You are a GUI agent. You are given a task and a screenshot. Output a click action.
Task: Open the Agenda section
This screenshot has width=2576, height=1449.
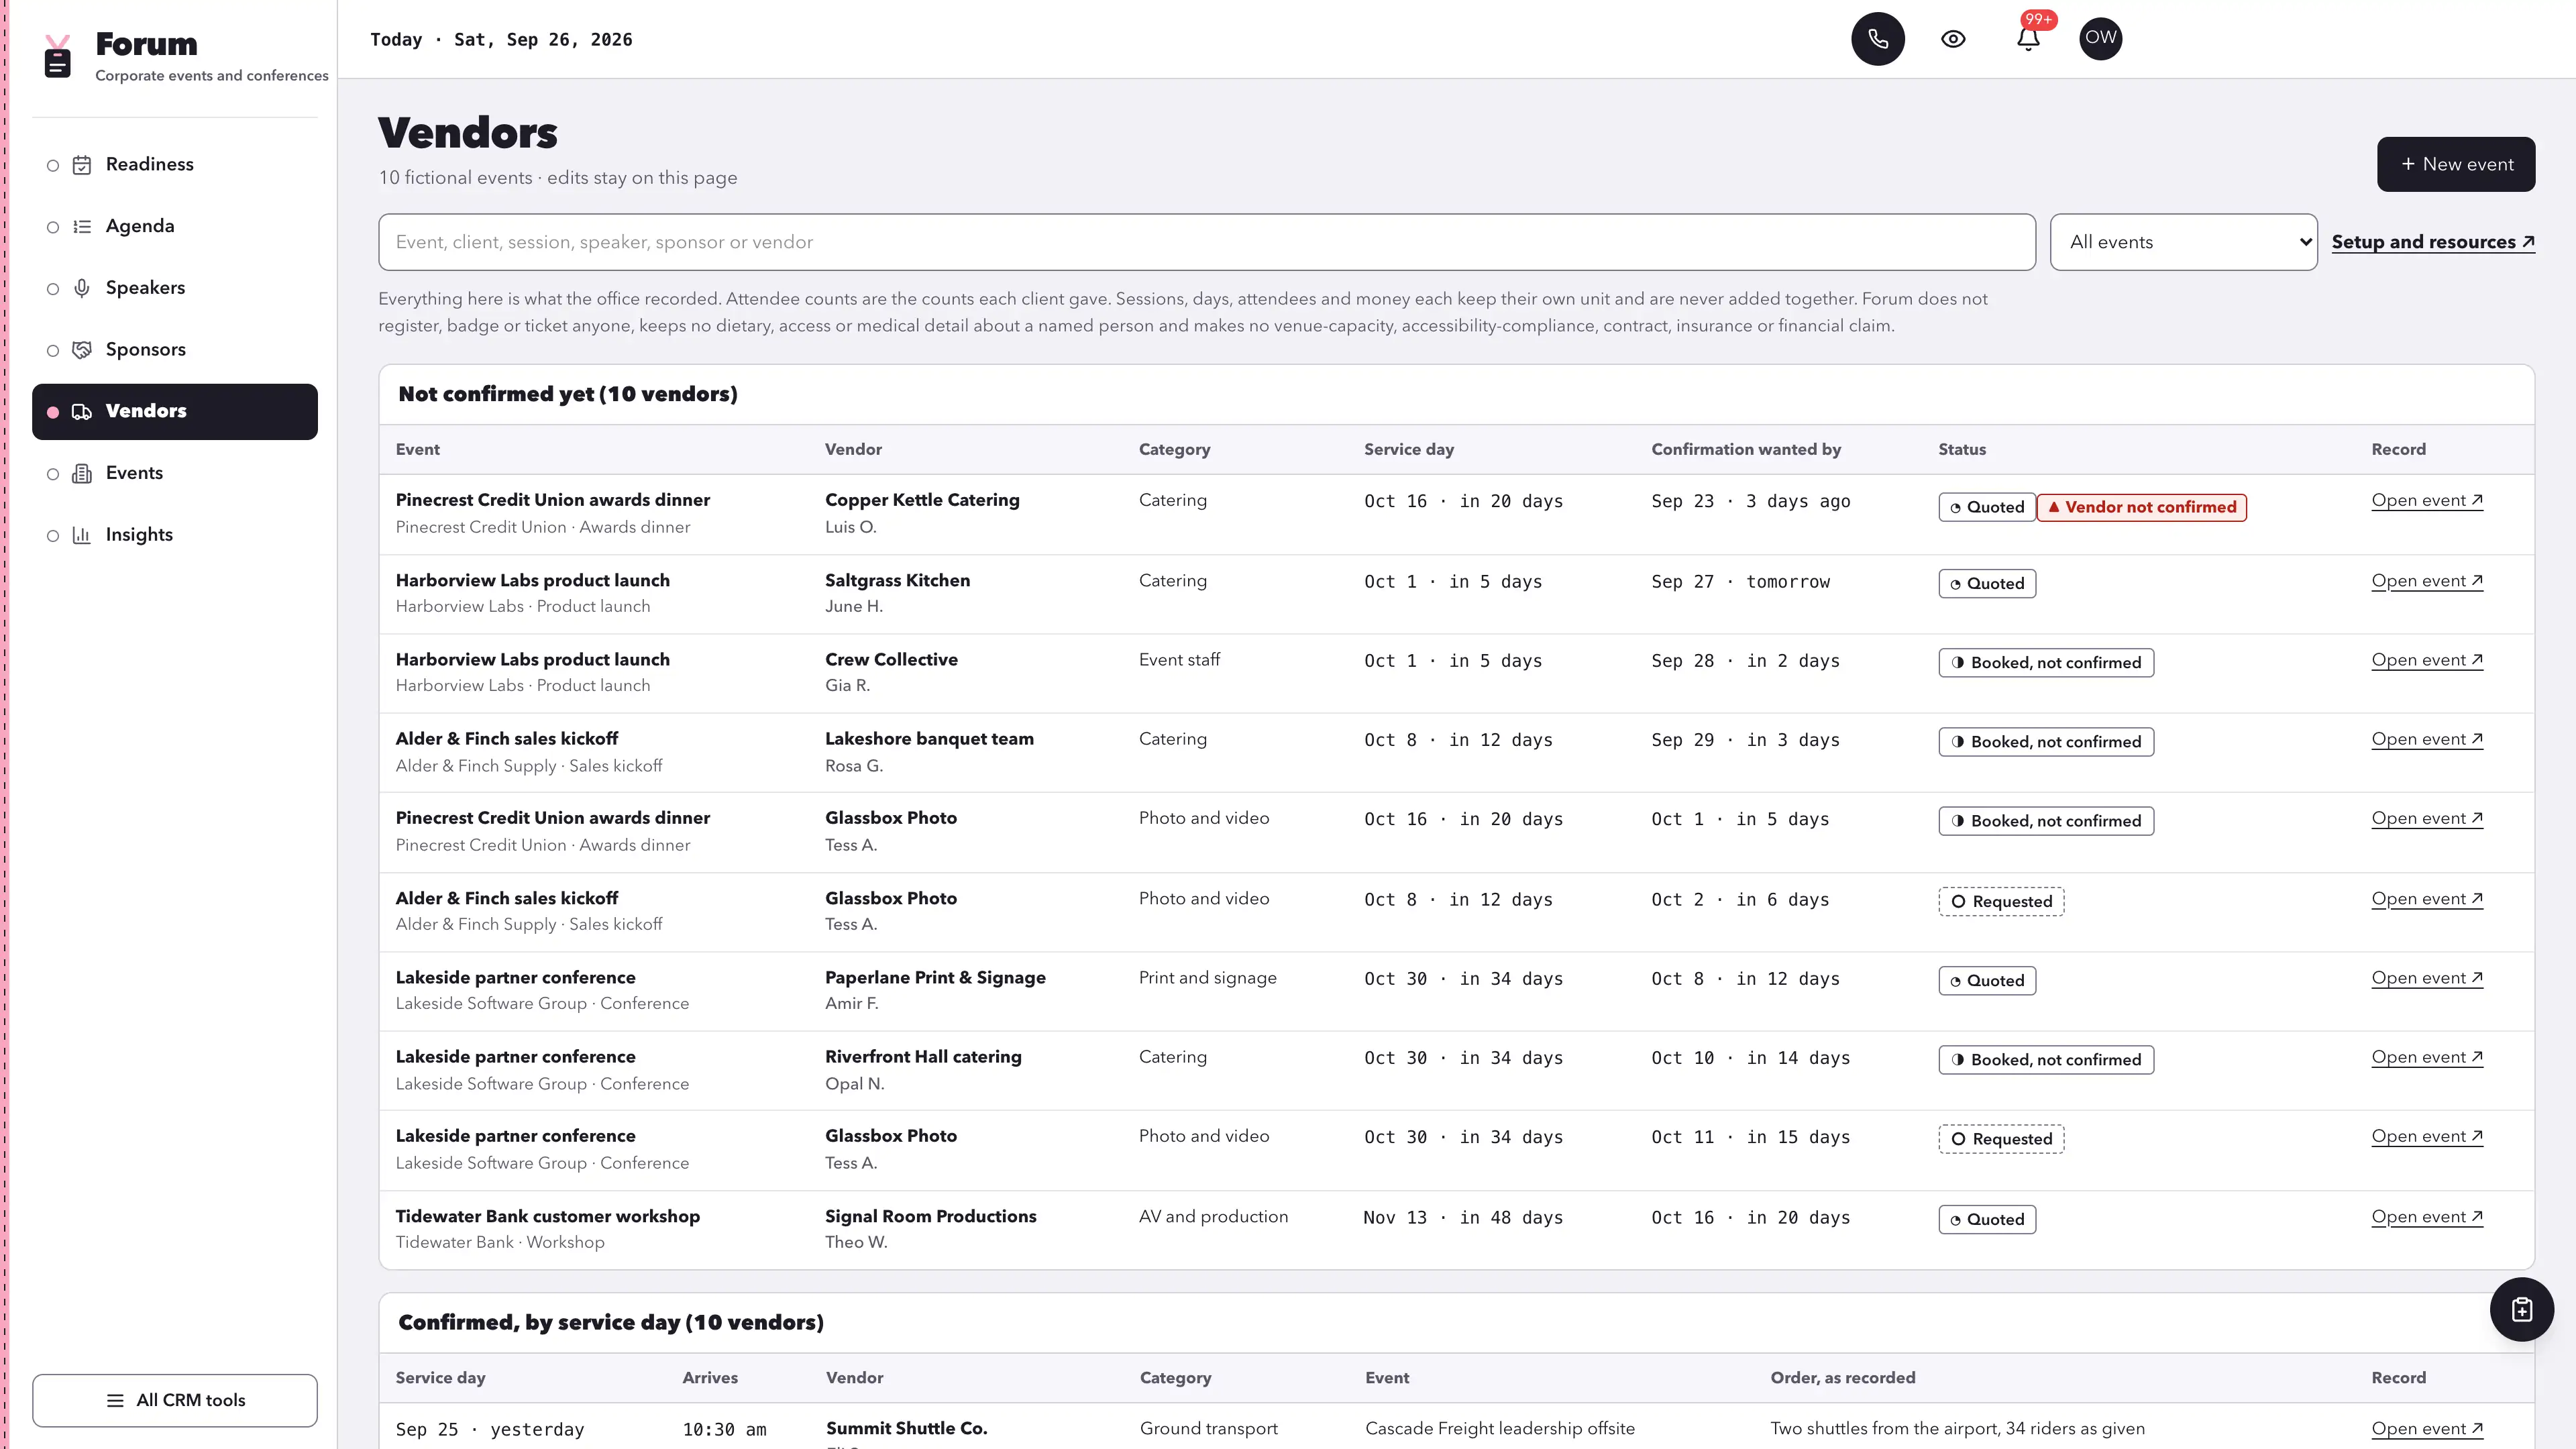click(175, 227)
